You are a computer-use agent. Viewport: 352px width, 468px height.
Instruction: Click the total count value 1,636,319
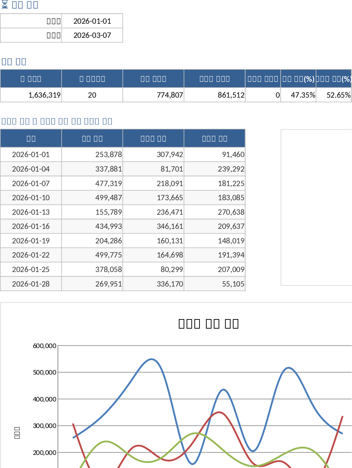(44, 95)
